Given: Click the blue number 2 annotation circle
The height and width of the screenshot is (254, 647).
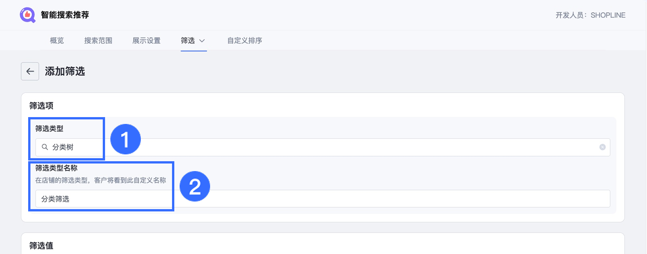Looking at the screenshot, I should (x=195, y=186).
